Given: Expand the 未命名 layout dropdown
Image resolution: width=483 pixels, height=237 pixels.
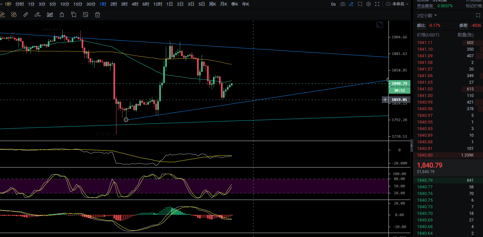Looking at the screenshot, I should 397,4.
